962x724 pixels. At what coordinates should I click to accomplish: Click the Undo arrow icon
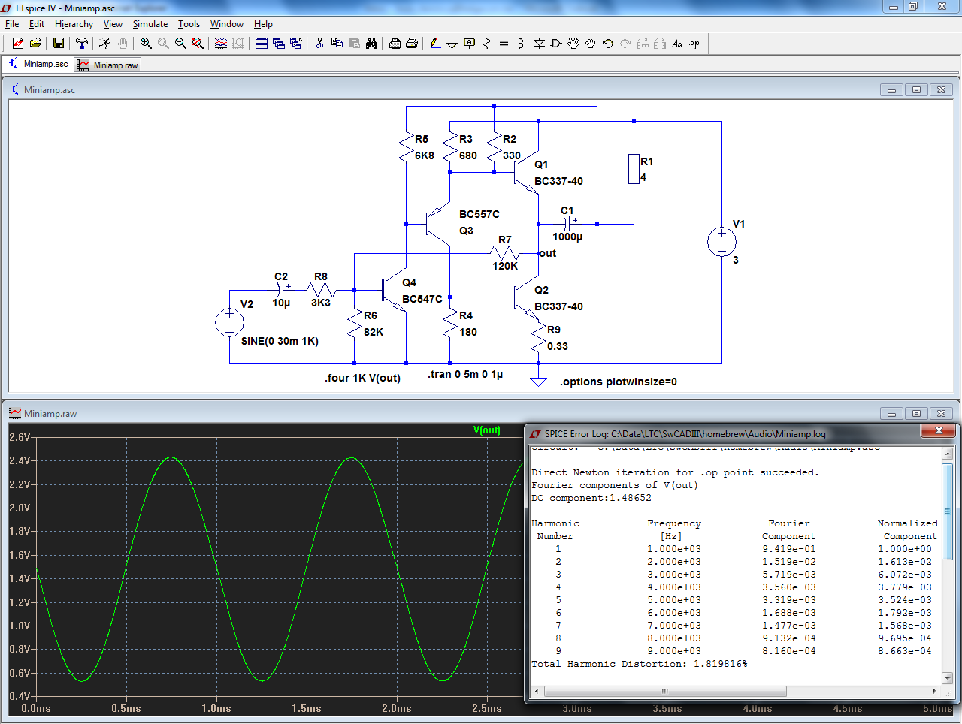(608, 44)
